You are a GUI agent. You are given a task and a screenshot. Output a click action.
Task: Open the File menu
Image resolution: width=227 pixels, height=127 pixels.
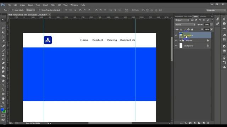[x=9, y=5]
